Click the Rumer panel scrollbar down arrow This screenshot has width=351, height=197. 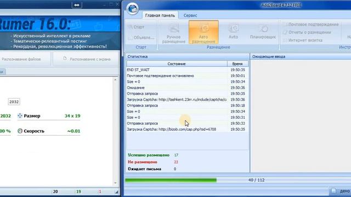[115, 183]
